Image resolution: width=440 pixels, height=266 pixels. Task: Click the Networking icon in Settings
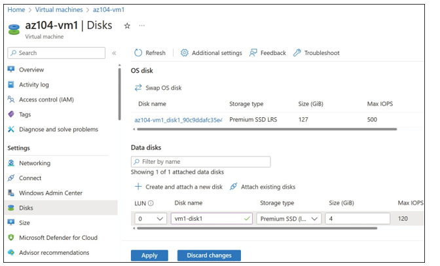pos(11,163)
